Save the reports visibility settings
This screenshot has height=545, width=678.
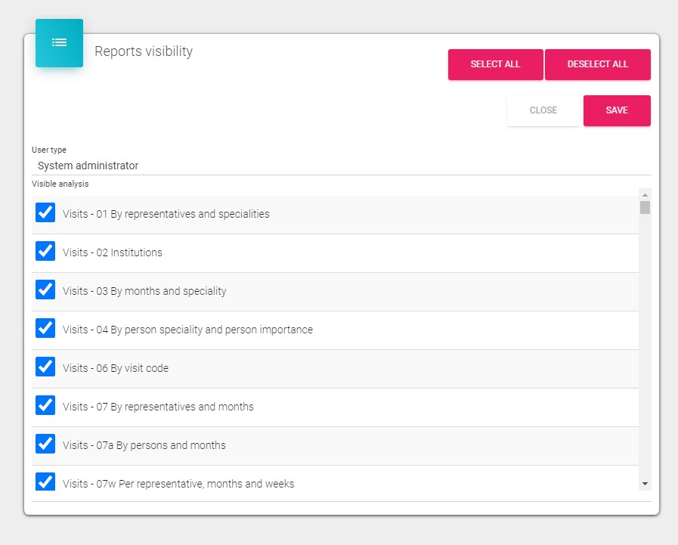(617, 110)
